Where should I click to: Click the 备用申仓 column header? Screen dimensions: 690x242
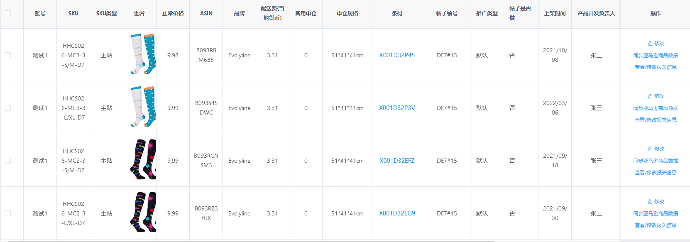click(306, 14)
